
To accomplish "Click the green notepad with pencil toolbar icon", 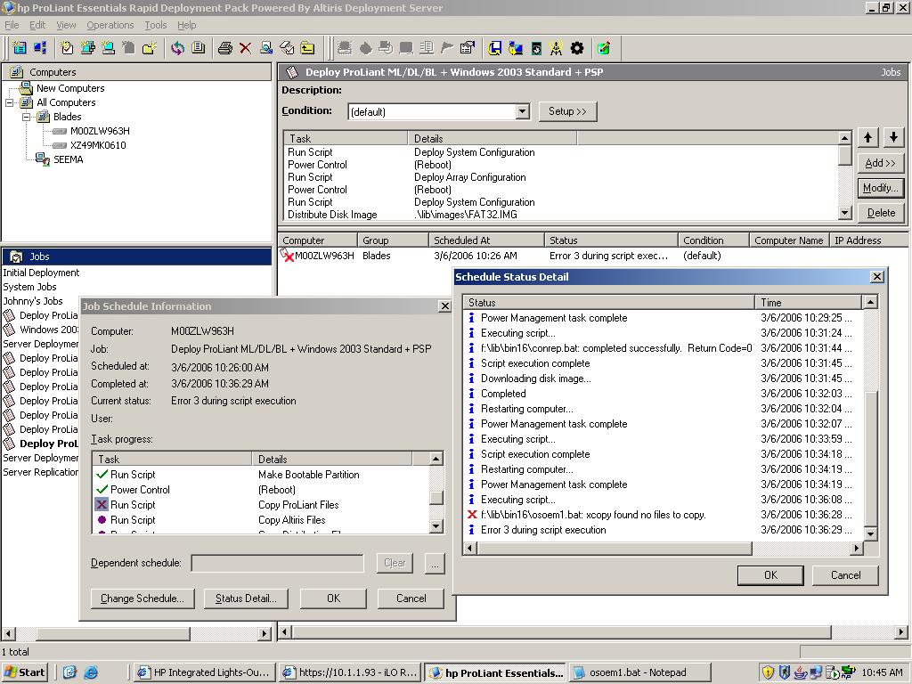I will pos(604,48).
